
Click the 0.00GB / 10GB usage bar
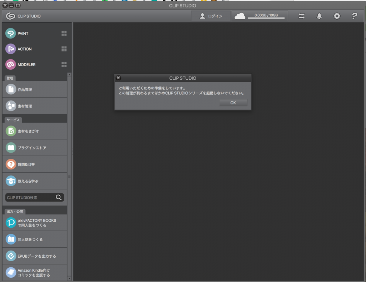(266, 16)
